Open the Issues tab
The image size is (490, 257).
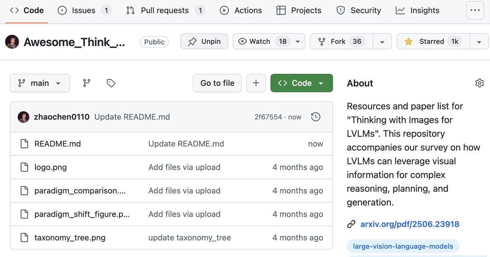[85, 11]
